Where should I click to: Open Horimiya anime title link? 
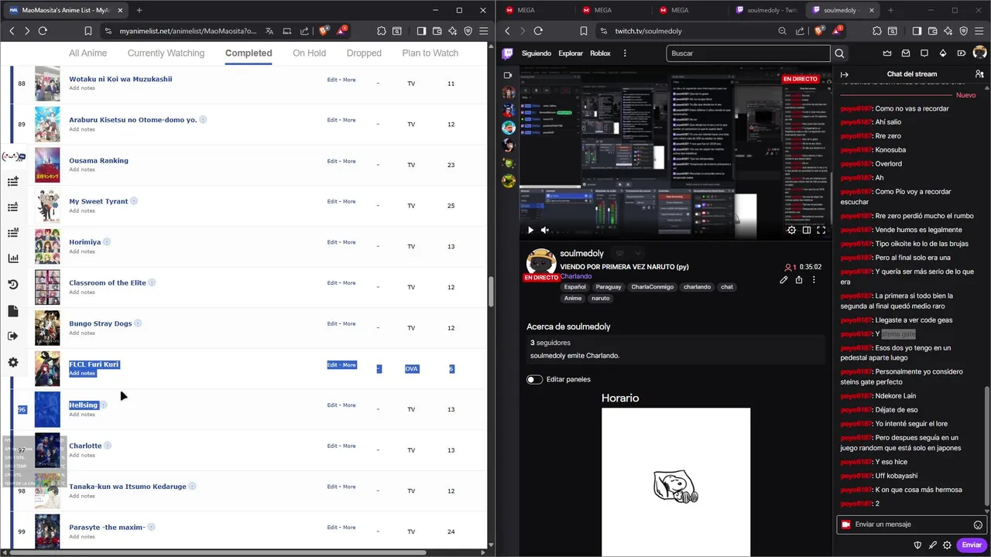pos(85,242)
